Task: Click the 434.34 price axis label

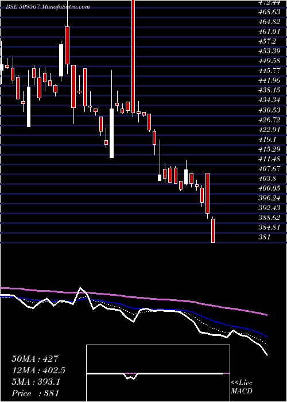Action: pos(268,100)
